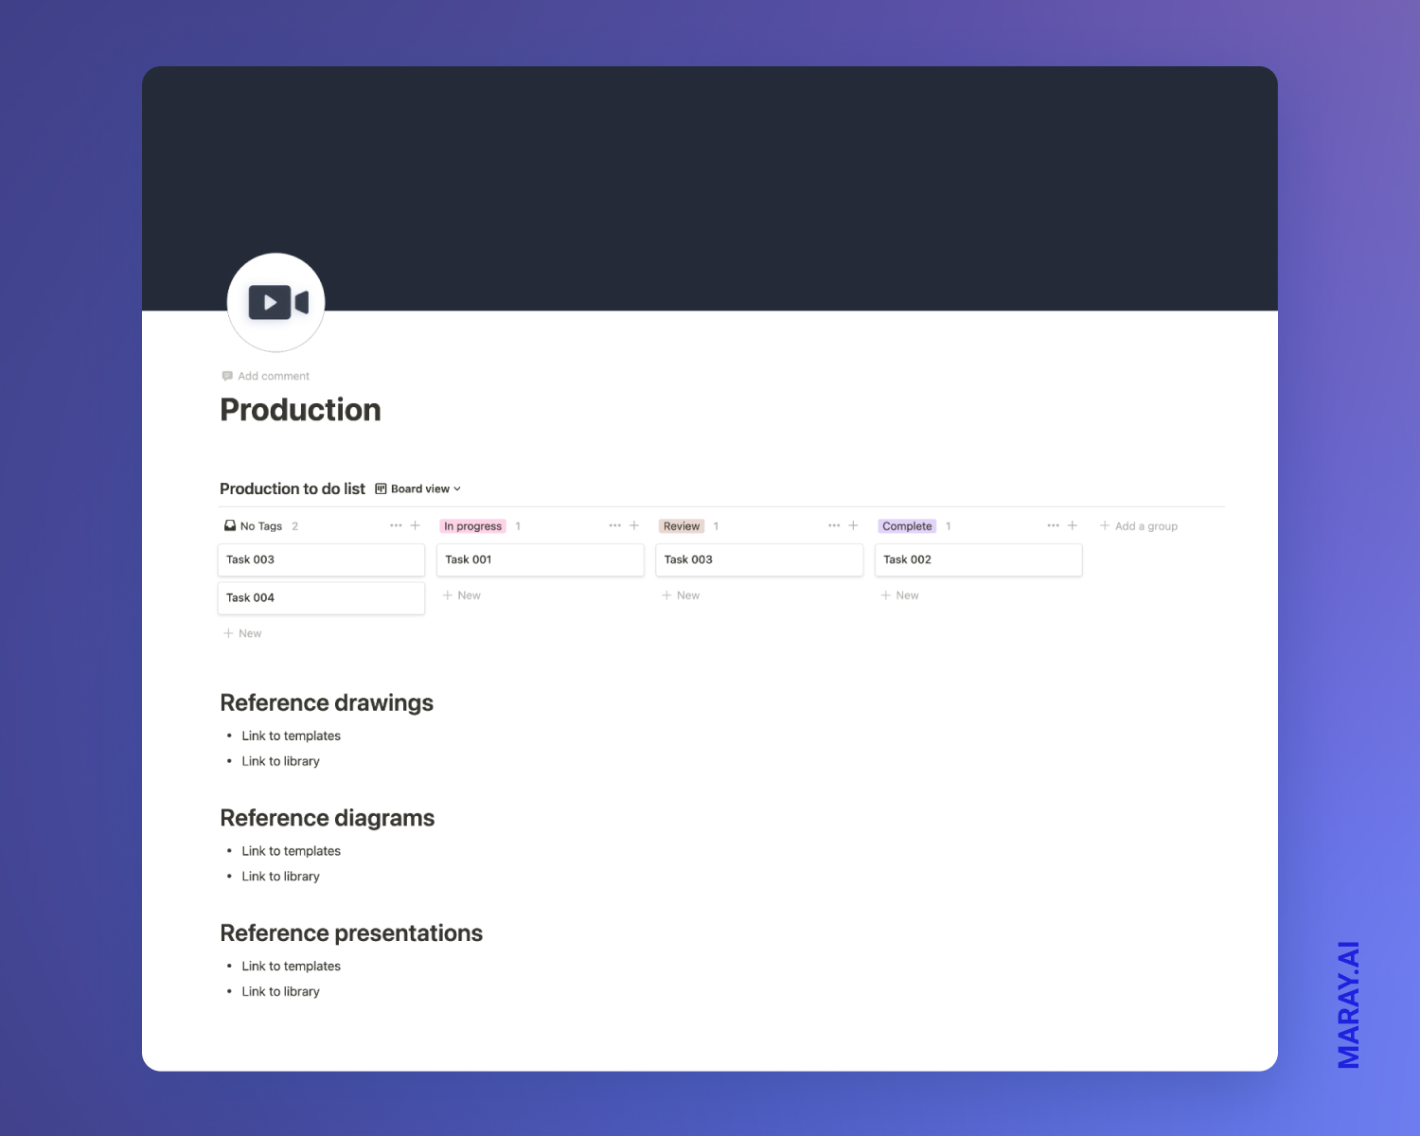This screenshot has width=1420, height=1136.
Task: Click the Reference diagrams heading
Action: pos(328,818)
